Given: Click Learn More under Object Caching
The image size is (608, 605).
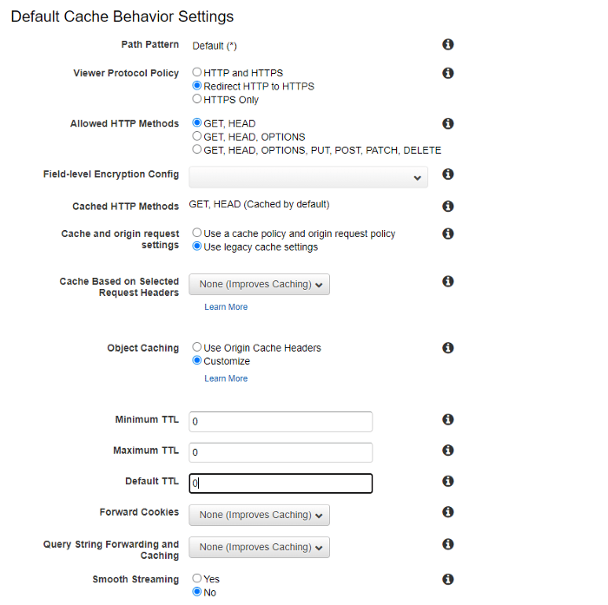Looking at the screenshot, I should click(226, 378).
